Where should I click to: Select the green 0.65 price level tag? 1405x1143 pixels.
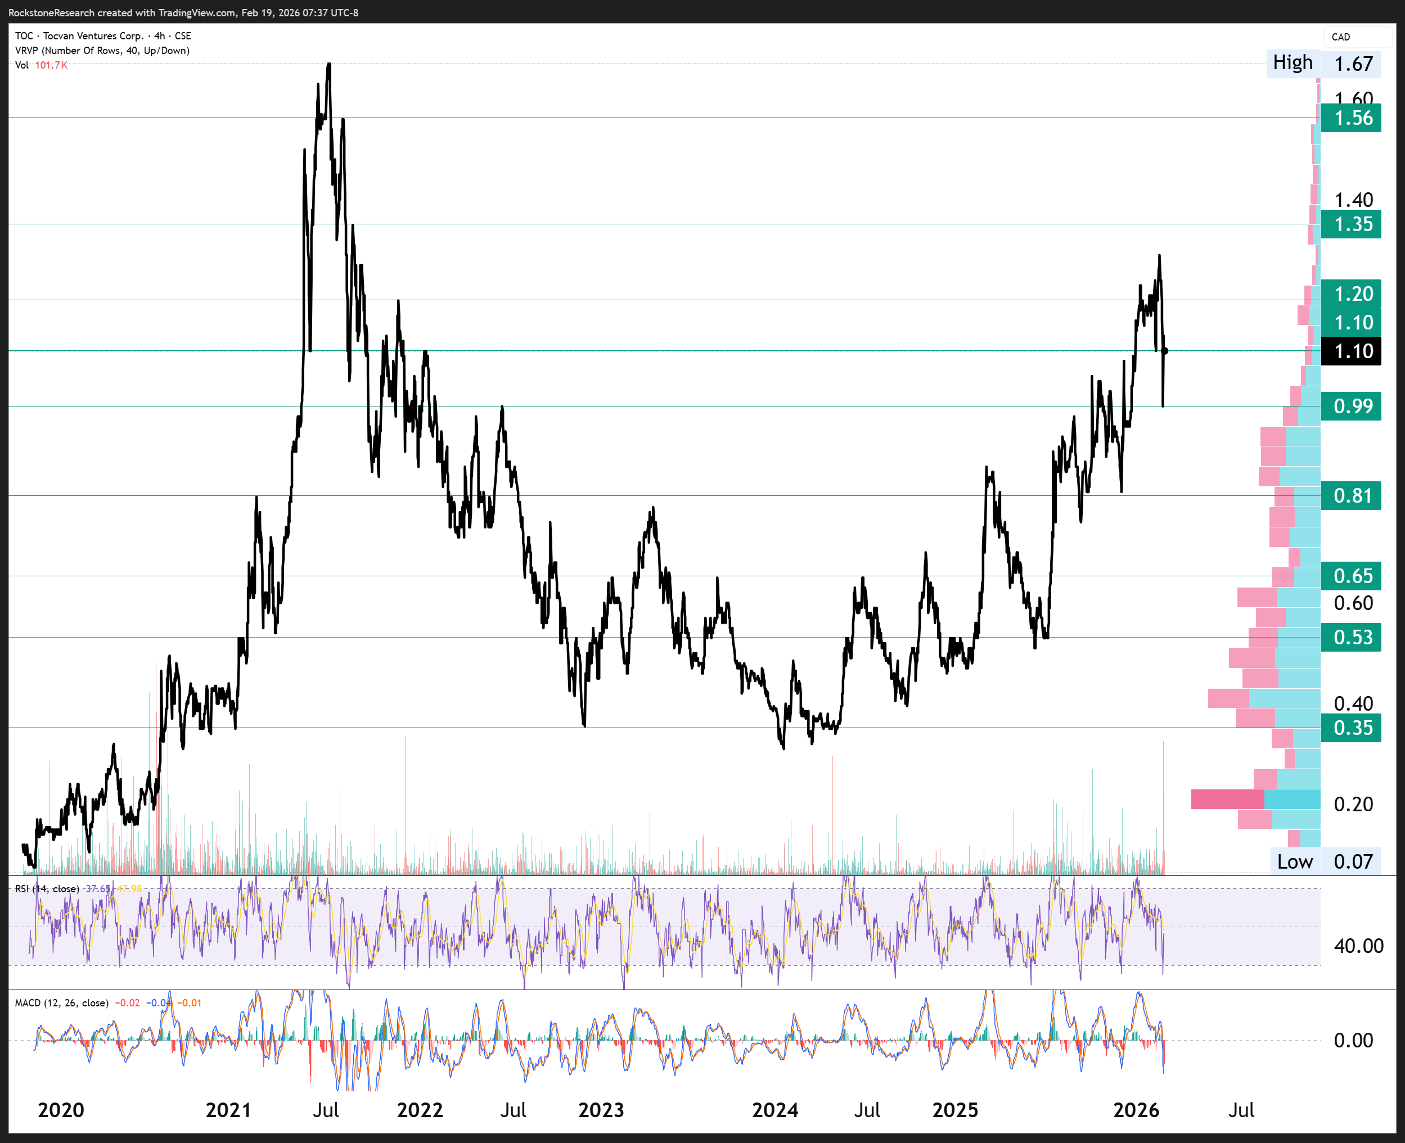(x=1350, y=576)
